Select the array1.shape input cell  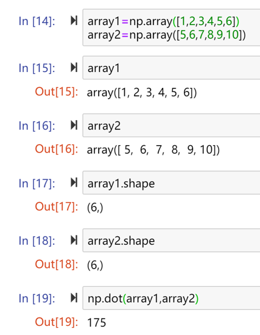(x=171, y=183)
